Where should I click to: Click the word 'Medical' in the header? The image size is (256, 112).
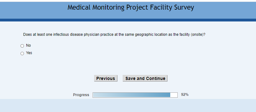point(79,7)
